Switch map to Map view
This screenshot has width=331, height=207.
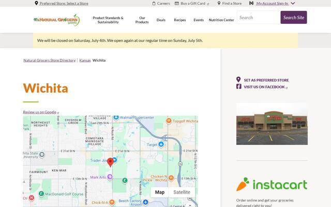160,192
